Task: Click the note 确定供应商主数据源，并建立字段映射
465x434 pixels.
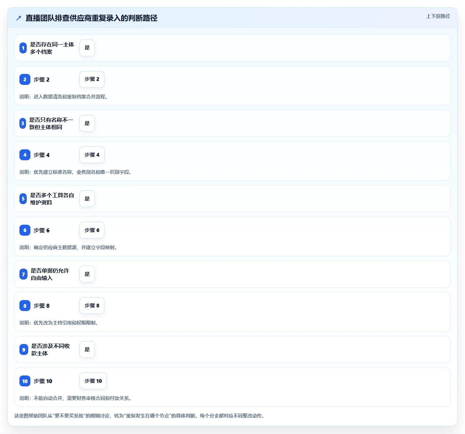Action: pos(68,247)
